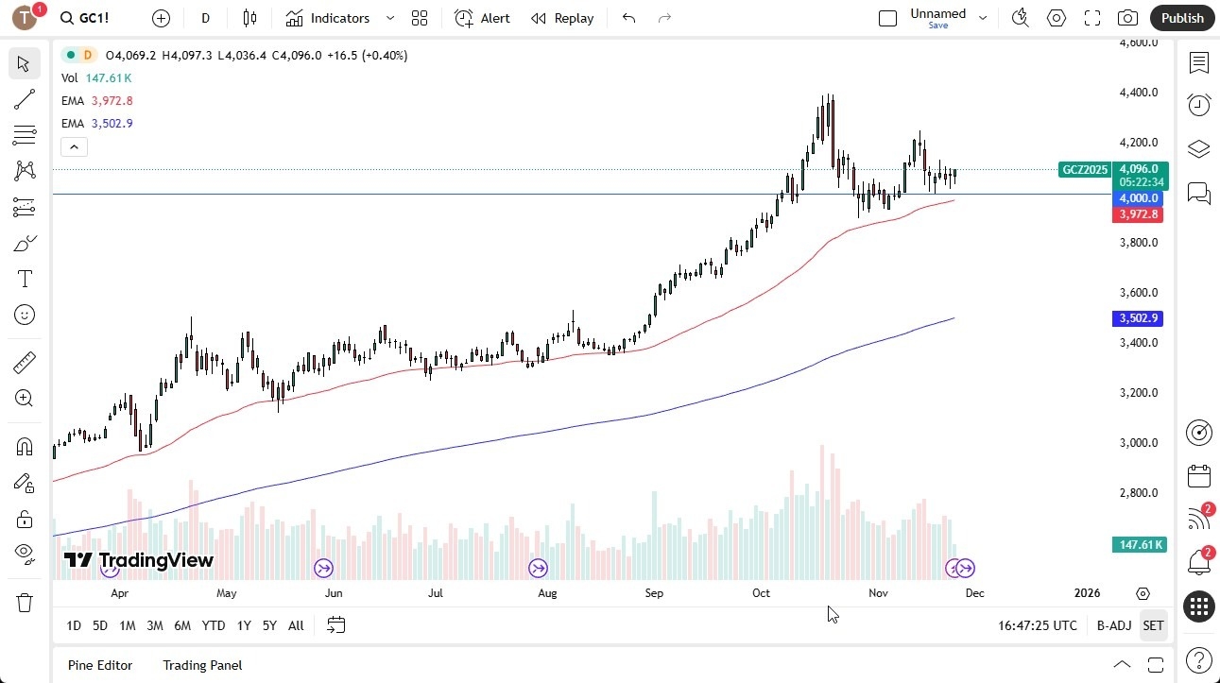1220x683 pixels.
Task: Select the Trend Line drawing tool
Action: 25,99
